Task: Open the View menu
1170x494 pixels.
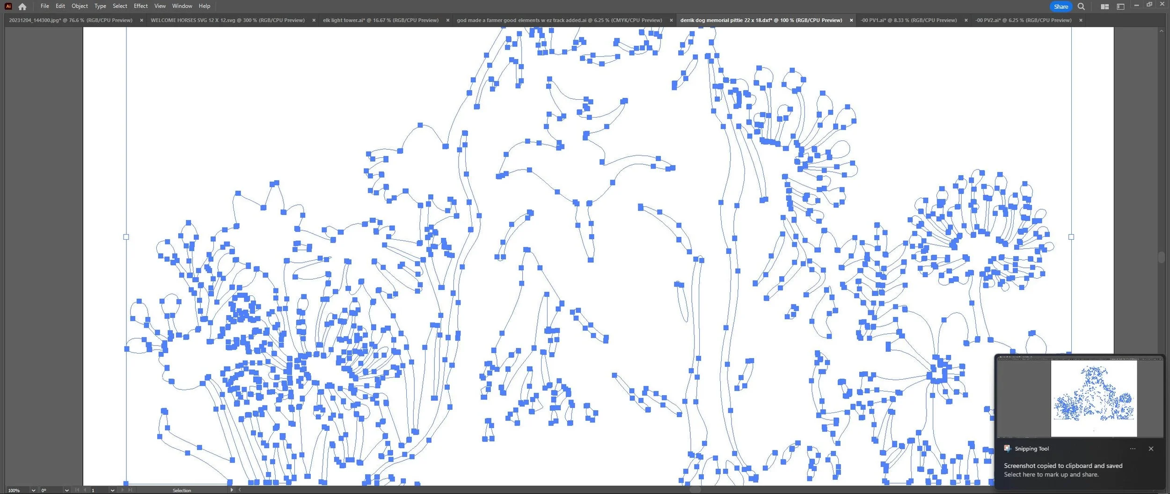Action: [x=160, y=6]
